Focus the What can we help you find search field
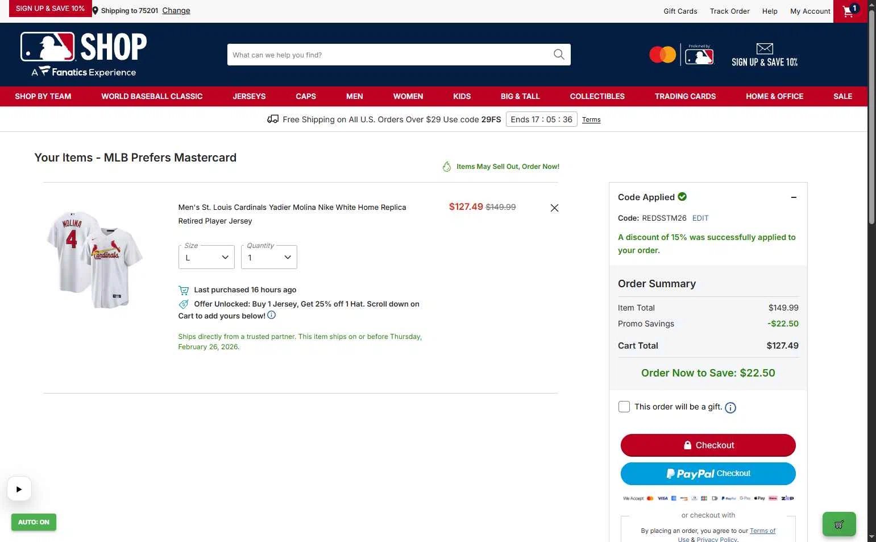876x542 pixels. (x=390, y=55)
